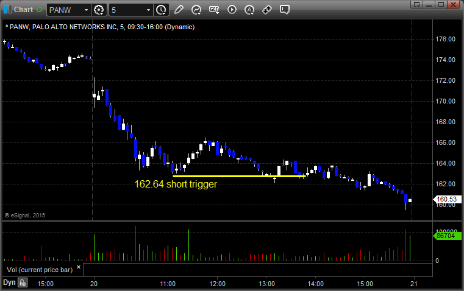The height and width of the screenshot is (291, 464).
Task: Click the 168.00 price axis label
Action: coord(445,122)
